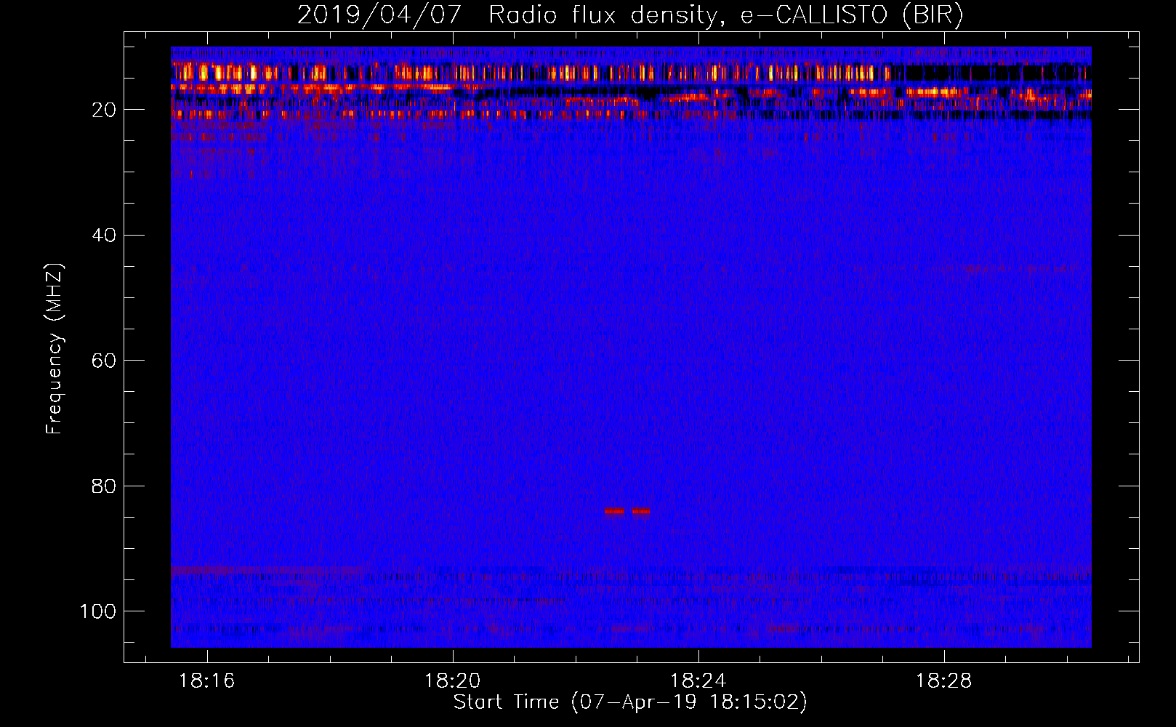Image resolution: width=1176 pixels, height=727 pixels.
Task: Click the 18:28 time tick label
Action: (943, 681)
